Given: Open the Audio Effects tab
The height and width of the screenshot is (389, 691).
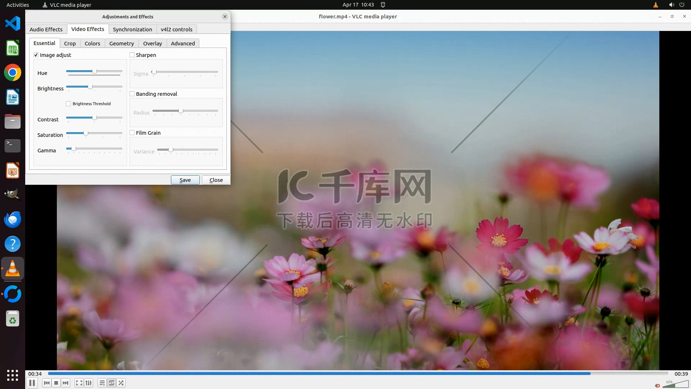Looking at the screenshot, I should coord(46,29).
